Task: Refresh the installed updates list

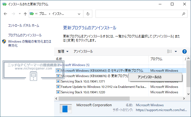Action: pos(88,14)
